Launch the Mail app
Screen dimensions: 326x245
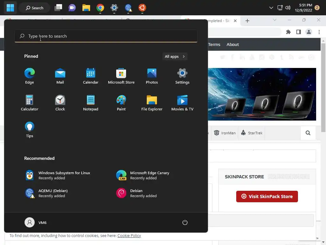pos(60,76)
